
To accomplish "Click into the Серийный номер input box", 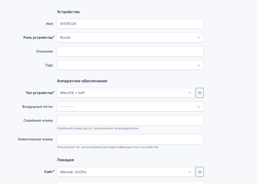I will tap(130, 120).
